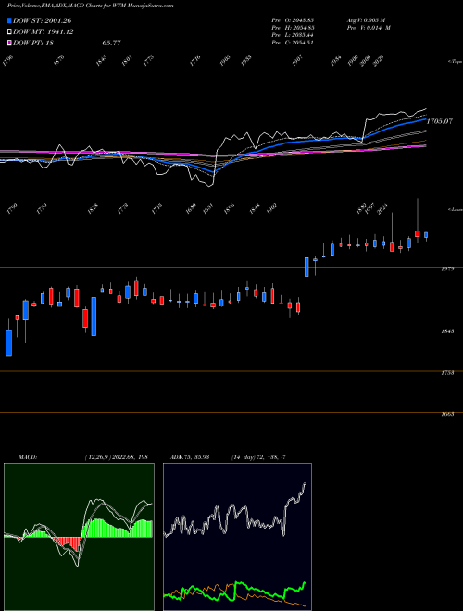Click the magenta DOW PT legend swatch

click(x=10, y=43)
